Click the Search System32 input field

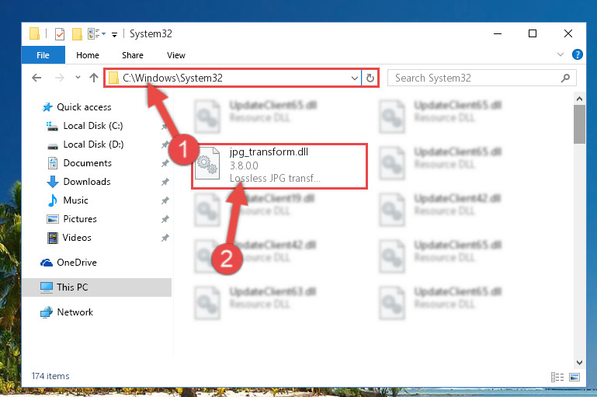(x=476, y=78)
